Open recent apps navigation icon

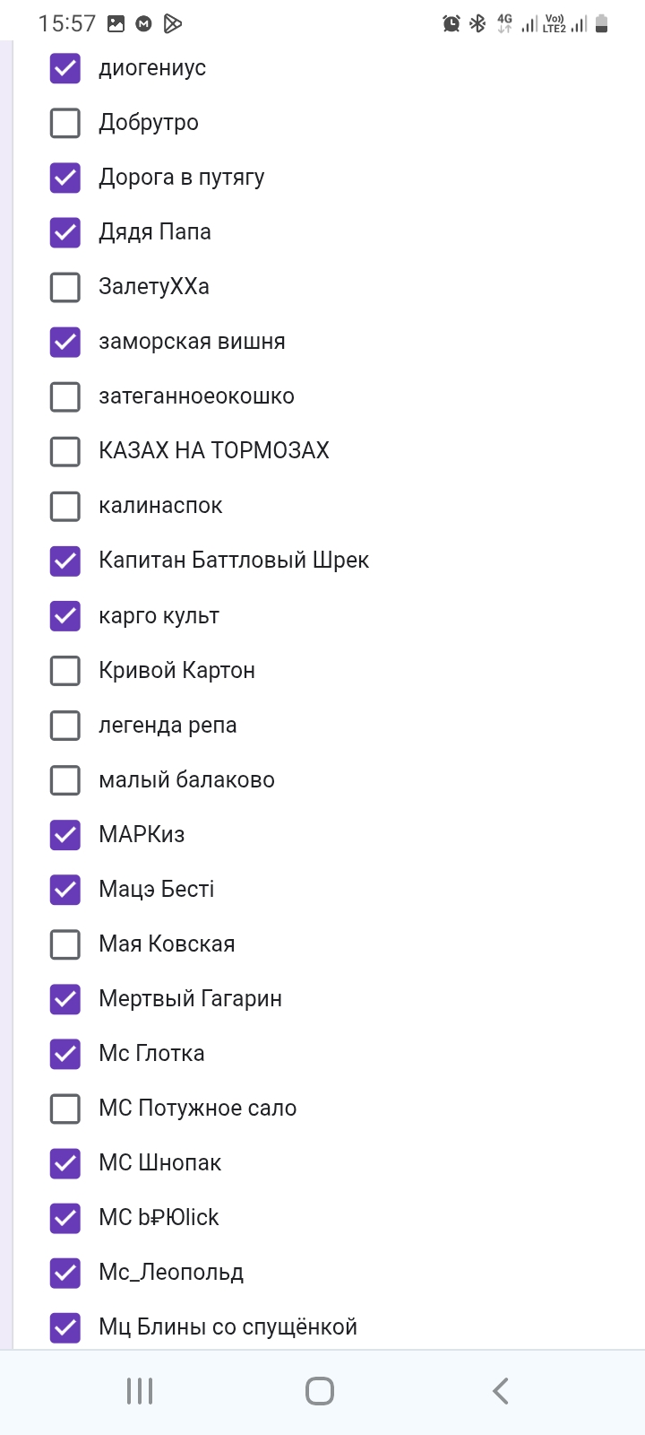pos(140,1391)
